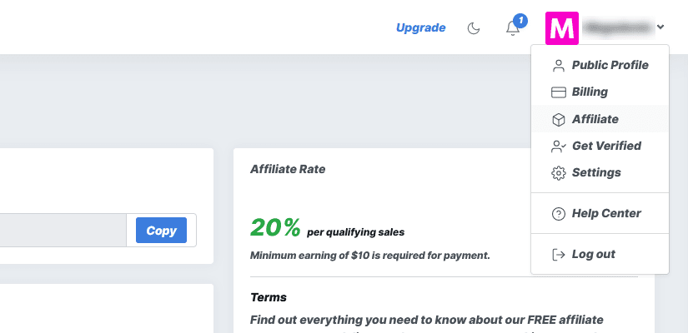Select Get Verified menu item

pos(600,146)
